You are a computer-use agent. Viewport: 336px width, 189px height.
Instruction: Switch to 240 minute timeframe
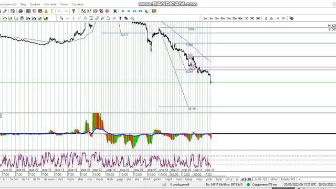(x=252, y=18)
